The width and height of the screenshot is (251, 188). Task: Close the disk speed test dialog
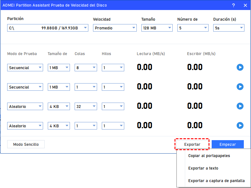coord(245,5)
